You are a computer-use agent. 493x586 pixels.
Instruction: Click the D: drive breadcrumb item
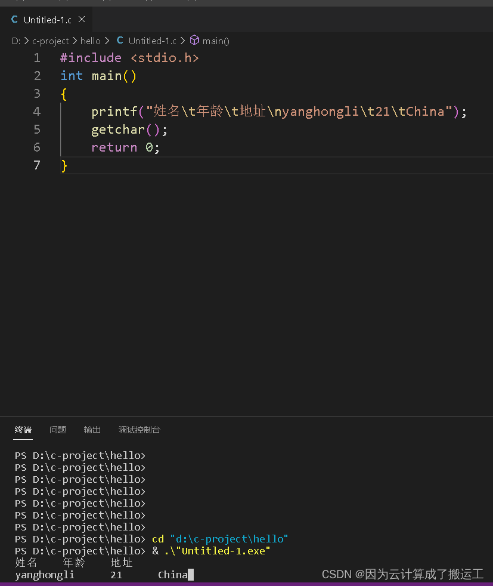pyautogui.click(x=15, y=41)
